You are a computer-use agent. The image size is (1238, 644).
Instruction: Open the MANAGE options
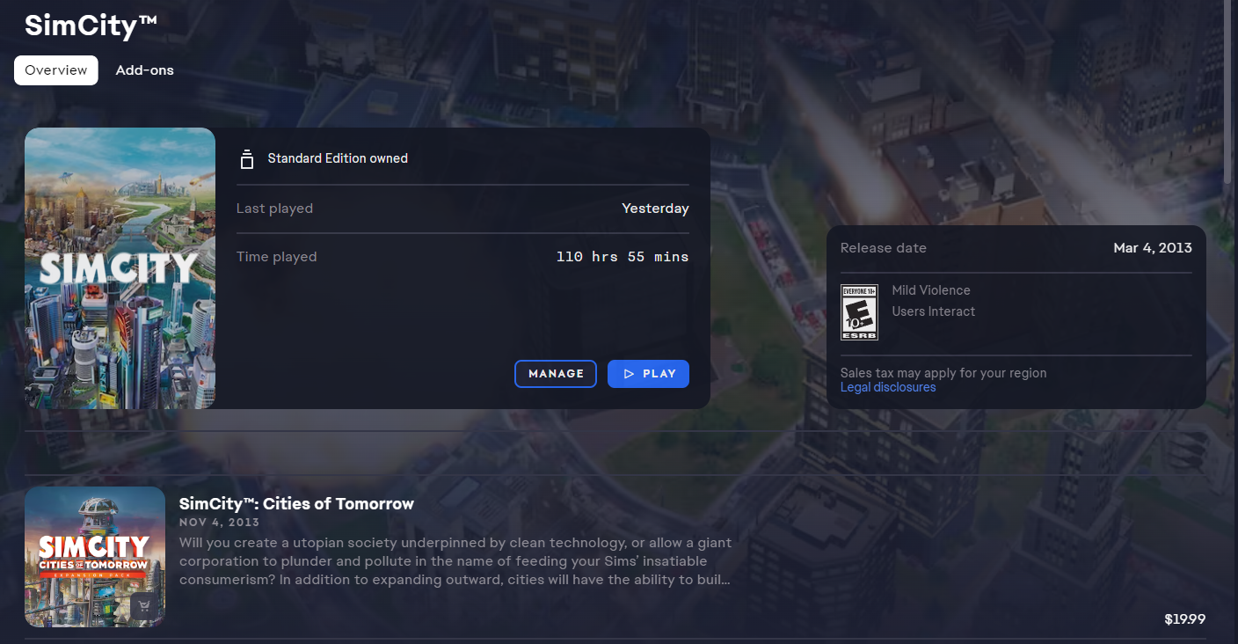(556, 374)
